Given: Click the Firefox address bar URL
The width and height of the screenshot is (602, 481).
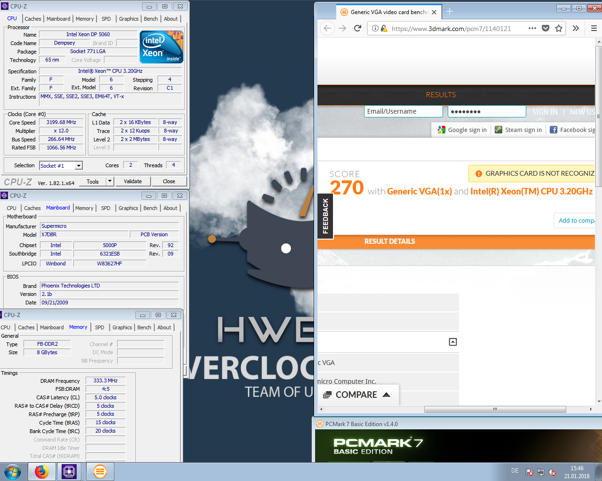Looking at the screenshot, I should [451, 28].
